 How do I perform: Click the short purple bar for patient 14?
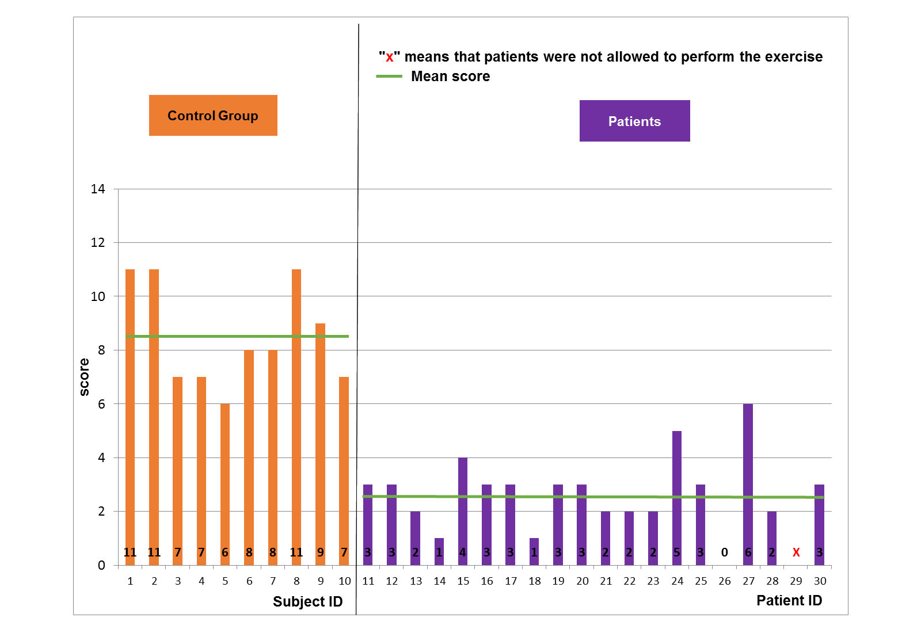tap(439, 544)
